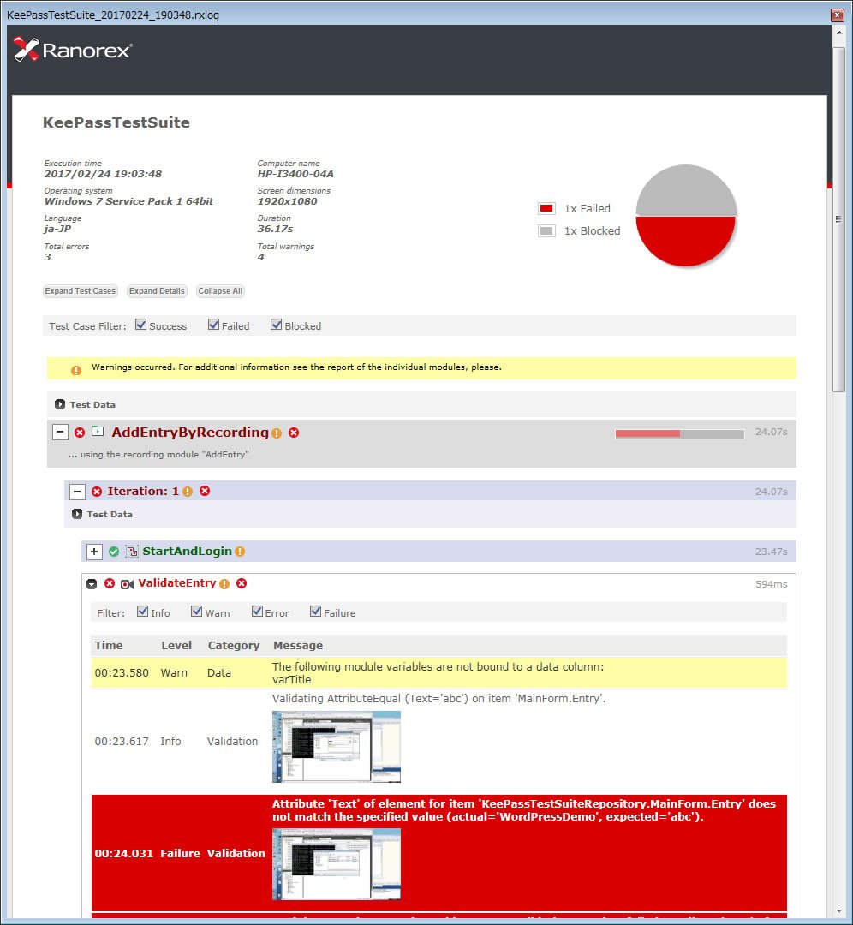The width and height of the screenshot is (853, 925).
Task: Click the red error icon after Iteration: 1
Action: pyautogui.click(x=205, y=491)
